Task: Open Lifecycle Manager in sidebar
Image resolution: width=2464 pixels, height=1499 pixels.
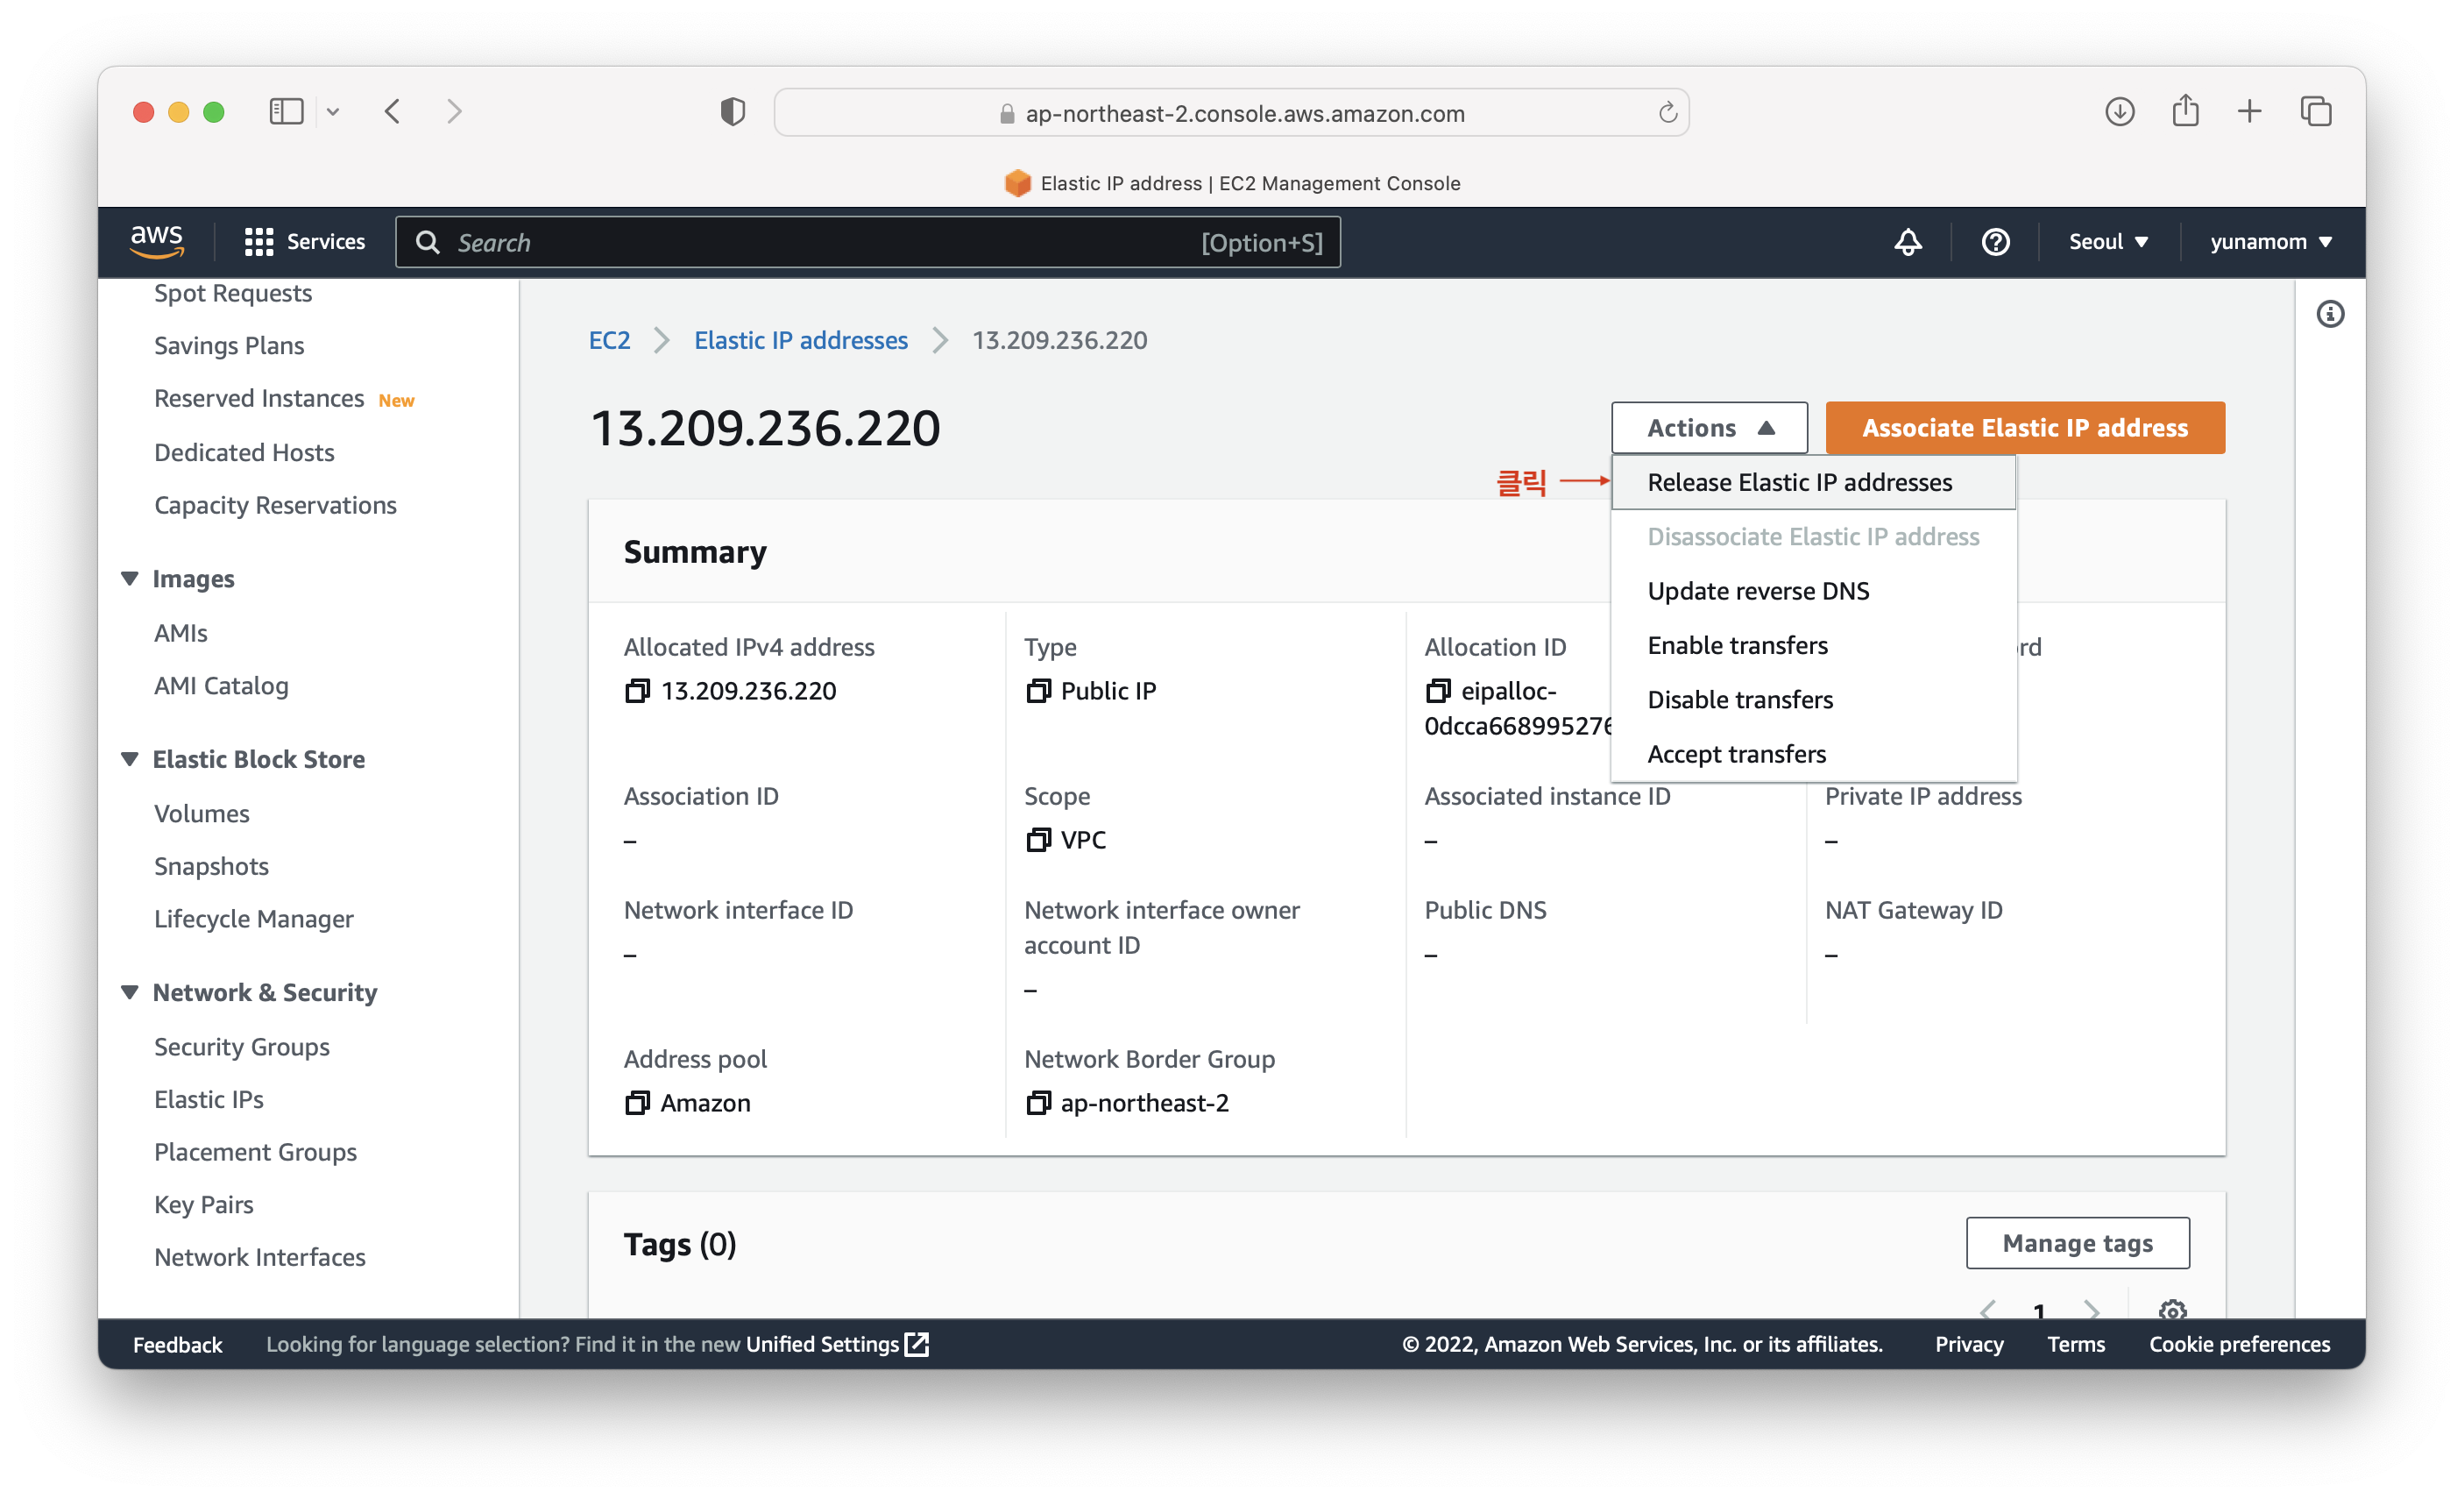Action: tap(254, 919)
